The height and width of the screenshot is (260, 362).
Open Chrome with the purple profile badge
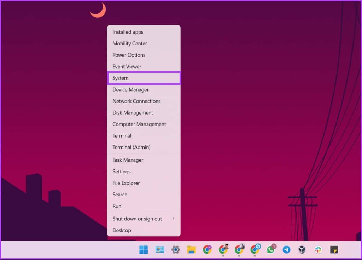(208, 250)
